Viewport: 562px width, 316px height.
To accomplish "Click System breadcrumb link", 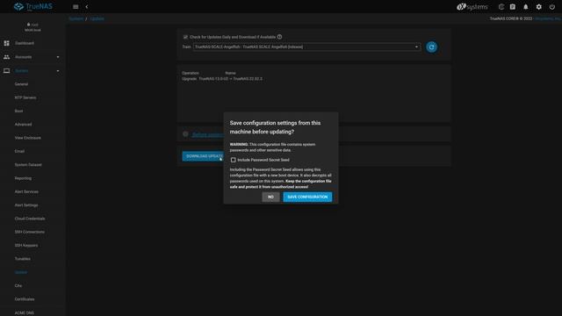I will click(76, 18).
